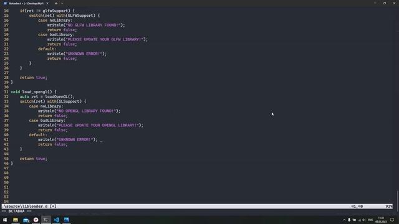Open Yandex Browser from the taskbar
Screen dimensions: 399x224
coord(36,220)
